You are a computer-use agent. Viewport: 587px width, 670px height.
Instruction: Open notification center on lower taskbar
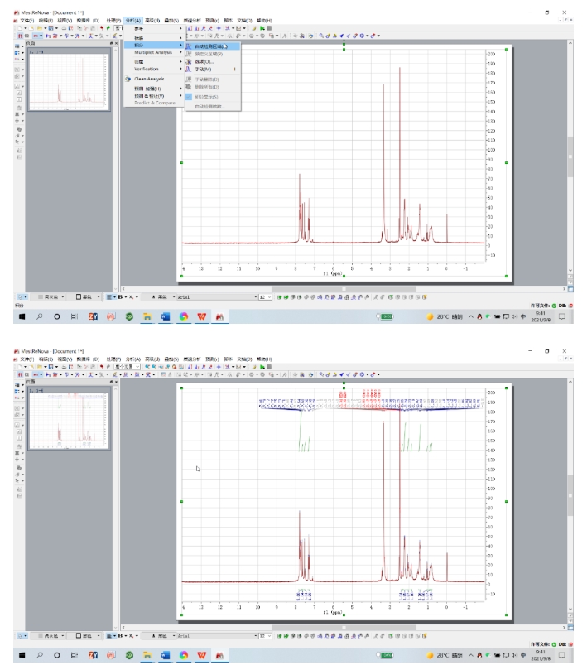click(x=562, y=655)
